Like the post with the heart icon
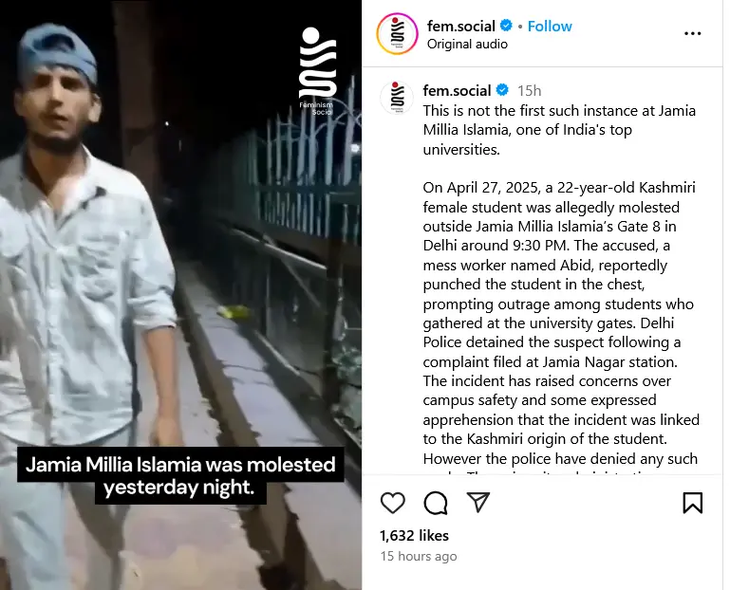 coord(392,503)
